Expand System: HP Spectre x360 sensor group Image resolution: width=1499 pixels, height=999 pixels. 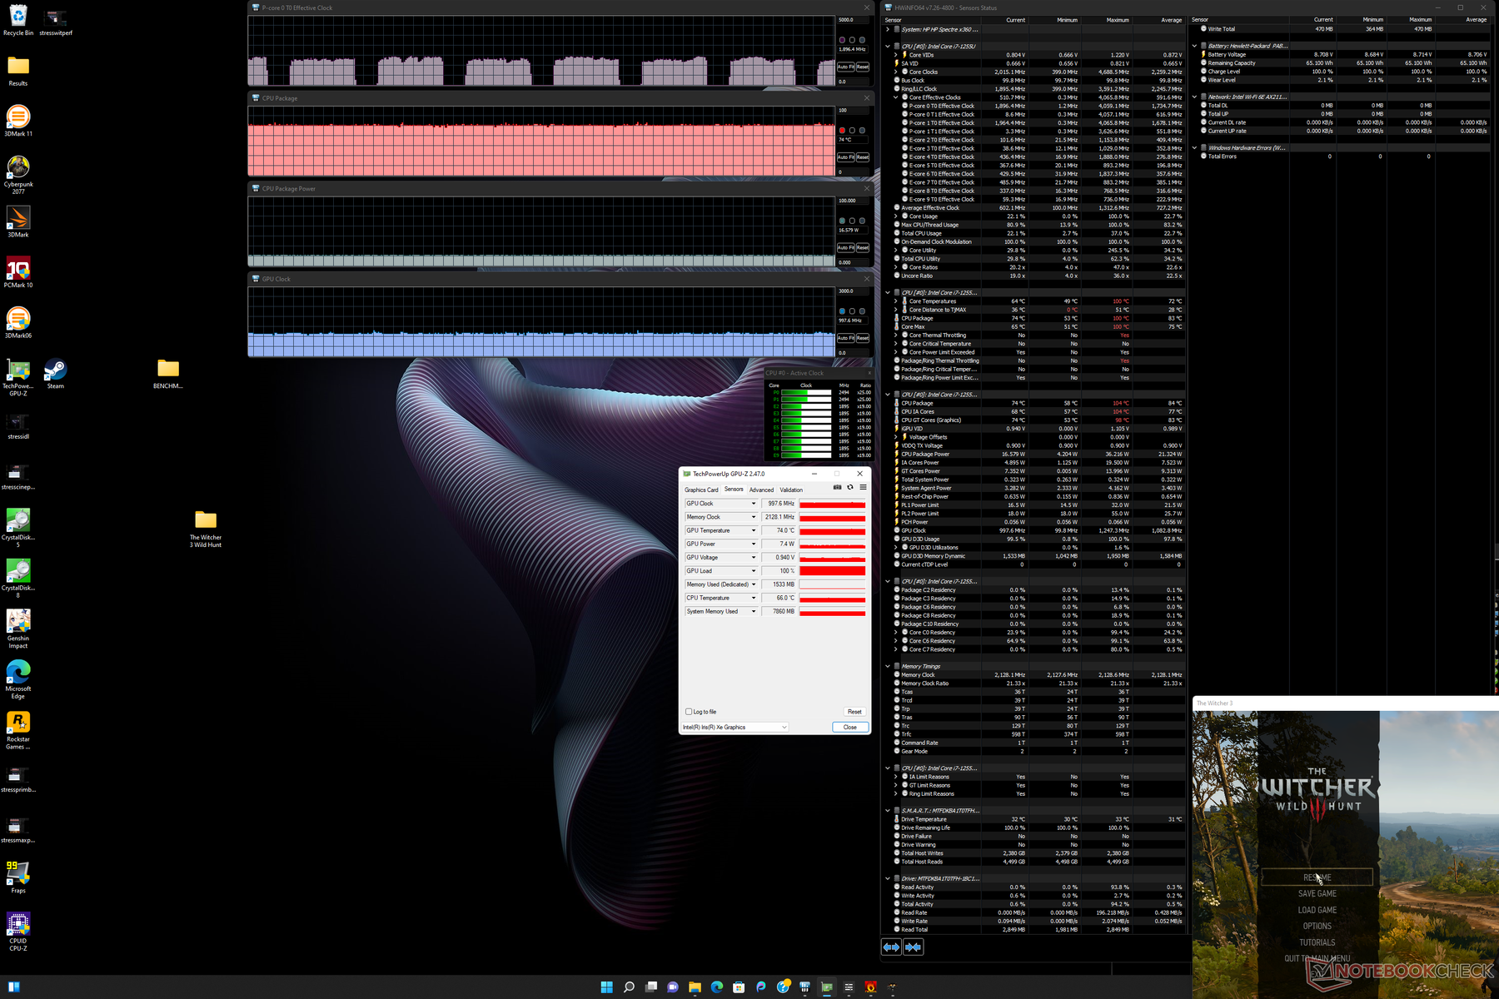click(888, 29)
